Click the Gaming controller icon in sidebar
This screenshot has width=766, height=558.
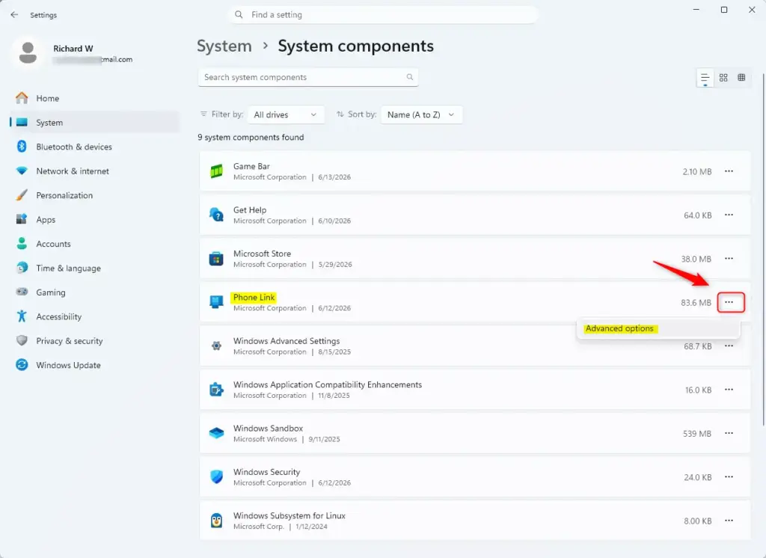pyautogui.click(x=22, y=292)
